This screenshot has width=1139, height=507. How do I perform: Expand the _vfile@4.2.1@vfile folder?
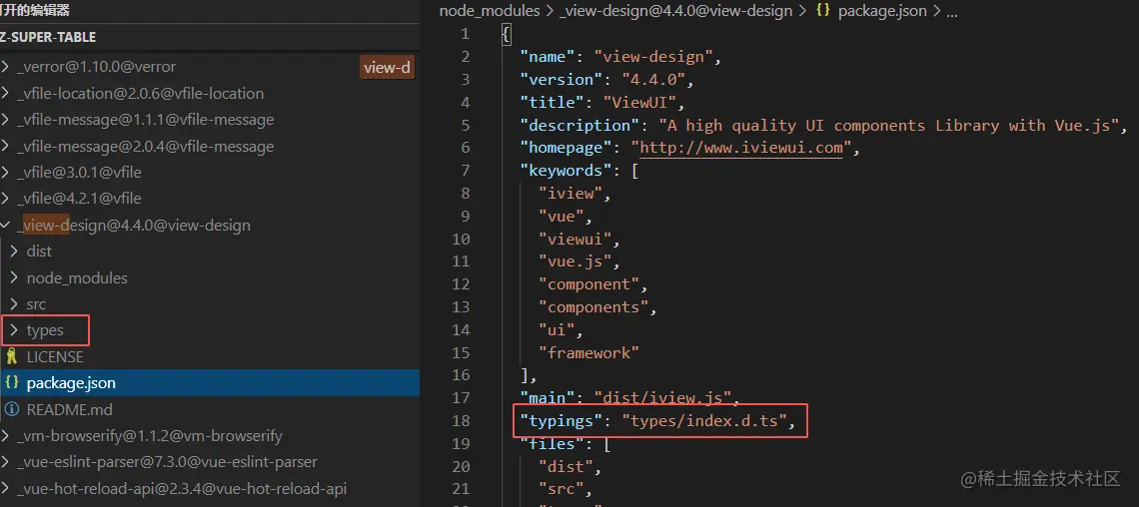[5, 198]
